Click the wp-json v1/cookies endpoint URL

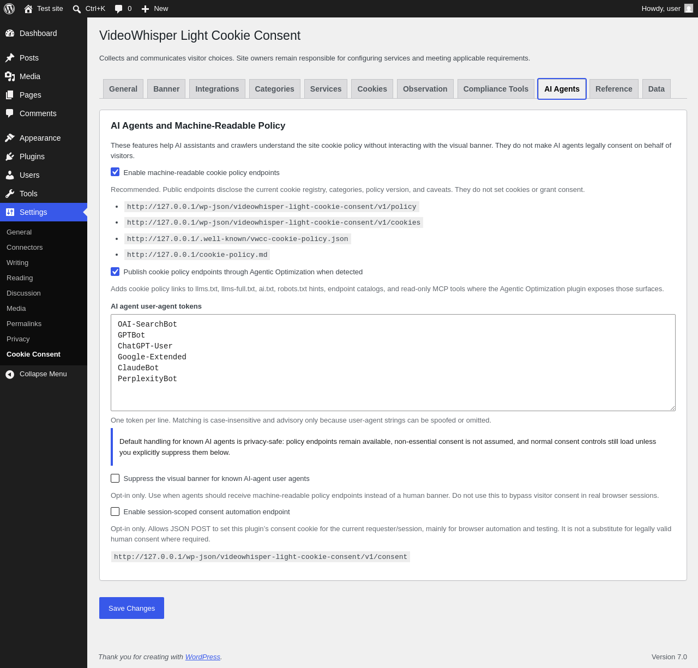(x=274, y=222)
